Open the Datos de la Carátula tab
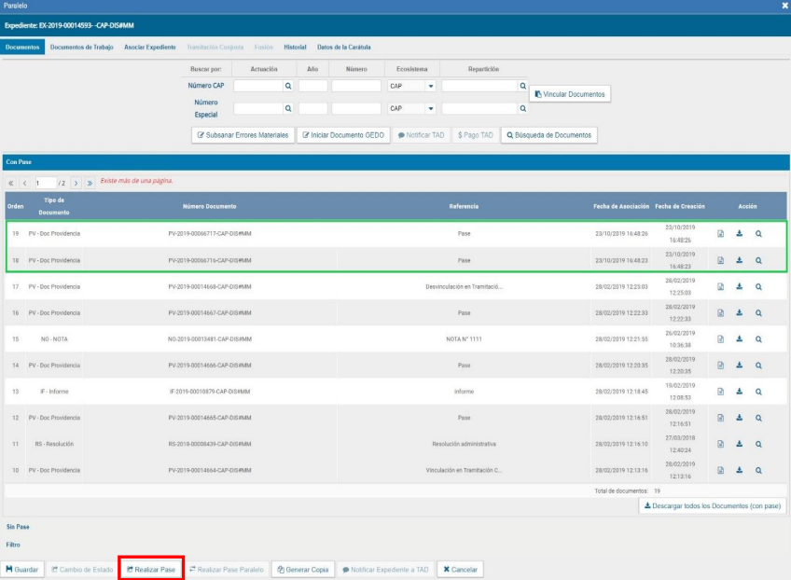The image size is (791, 580). (342, 48)
